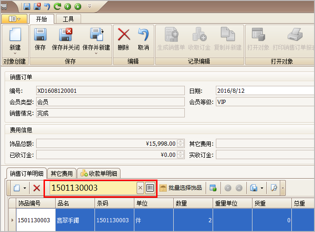Open the yellow application menu button
The width and height of the screenshot is (315, 232).
14,19
